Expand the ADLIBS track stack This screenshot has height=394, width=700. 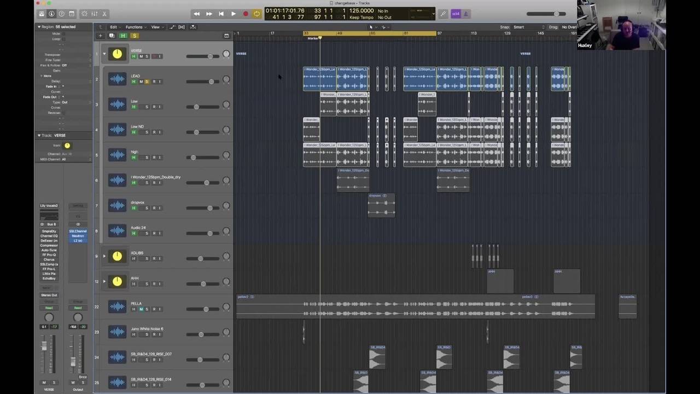click(x=104, y=256)
